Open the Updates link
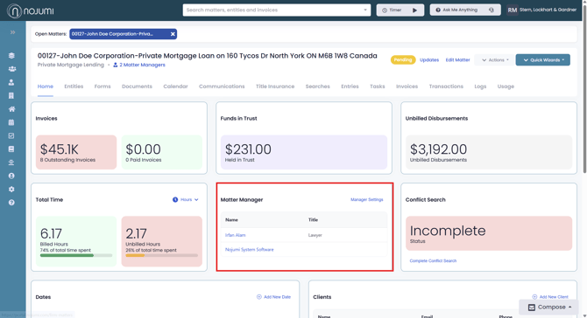 tap(429, 59)
